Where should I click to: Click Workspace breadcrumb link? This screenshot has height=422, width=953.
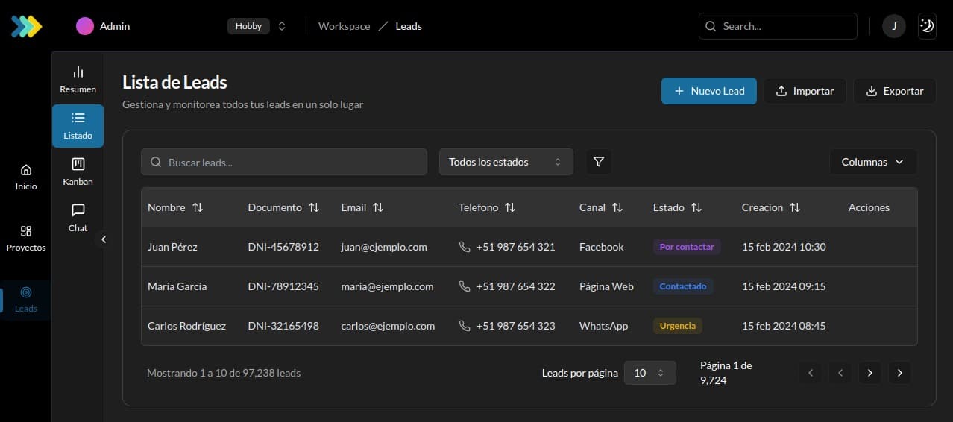344,26
